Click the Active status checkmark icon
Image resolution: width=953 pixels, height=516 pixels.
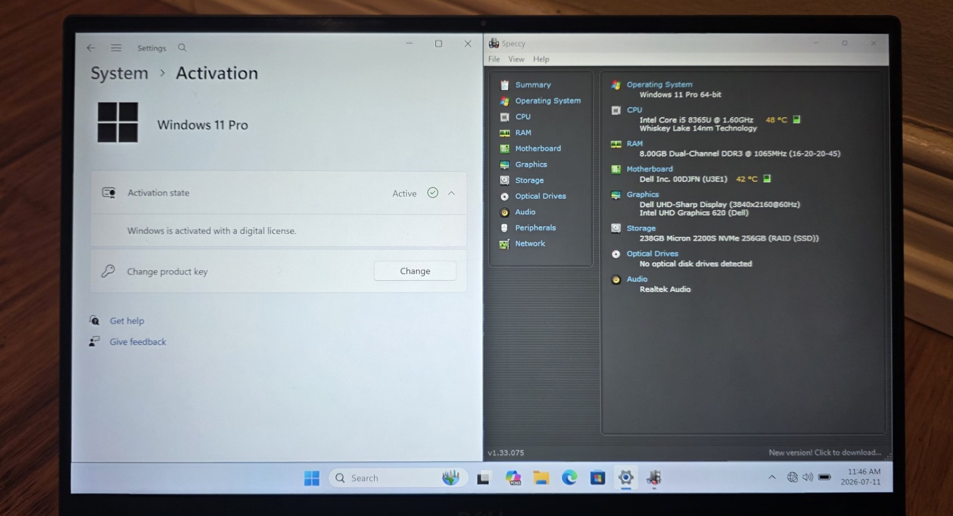click(433, 193)
